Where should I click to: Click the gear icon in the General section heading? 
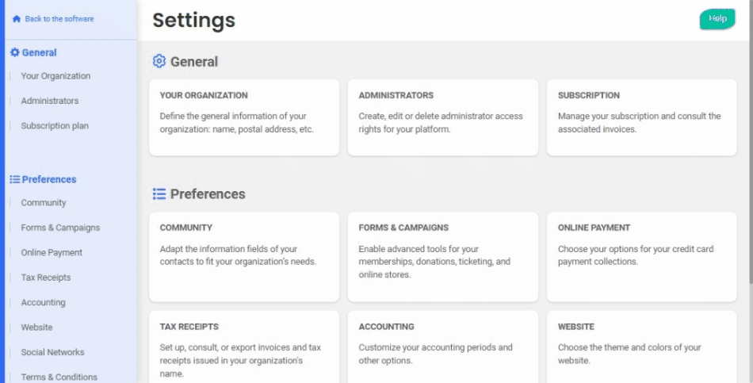tap(159, 62)
